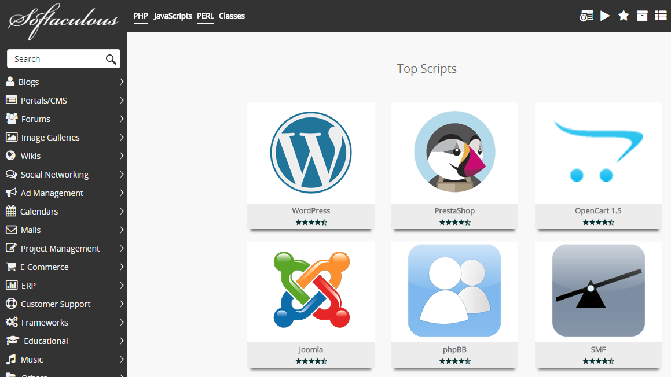Image resolution: width=671 pixels, height=377 pixels.
Task: Click the phpBB users logo thumbnail
Action: [454, 290]
